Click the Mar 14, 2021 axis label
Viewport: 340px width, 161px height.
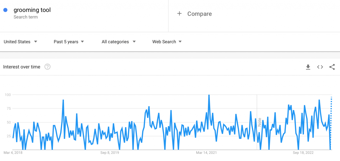(206, 153)
